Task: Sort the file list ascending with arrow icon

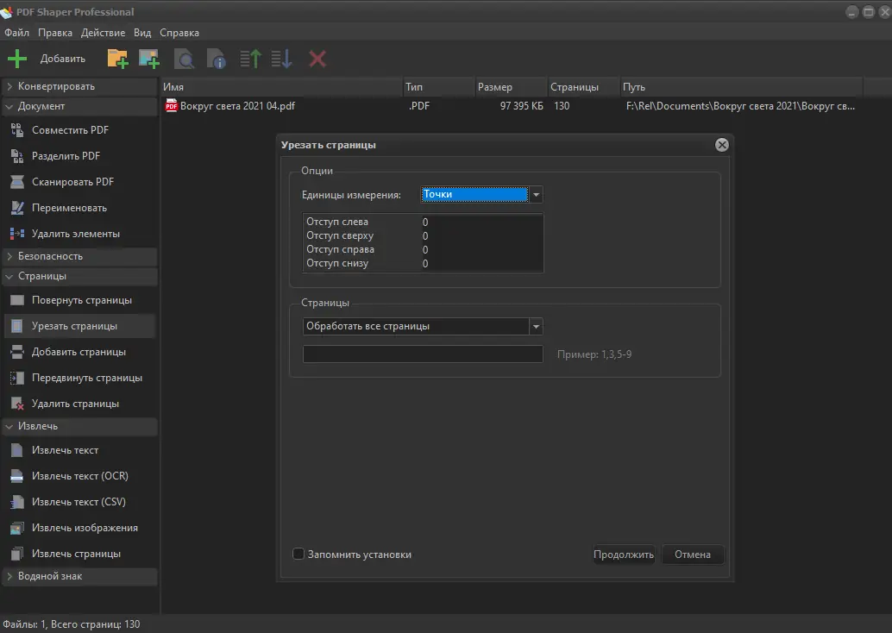Action: [249, 58]
